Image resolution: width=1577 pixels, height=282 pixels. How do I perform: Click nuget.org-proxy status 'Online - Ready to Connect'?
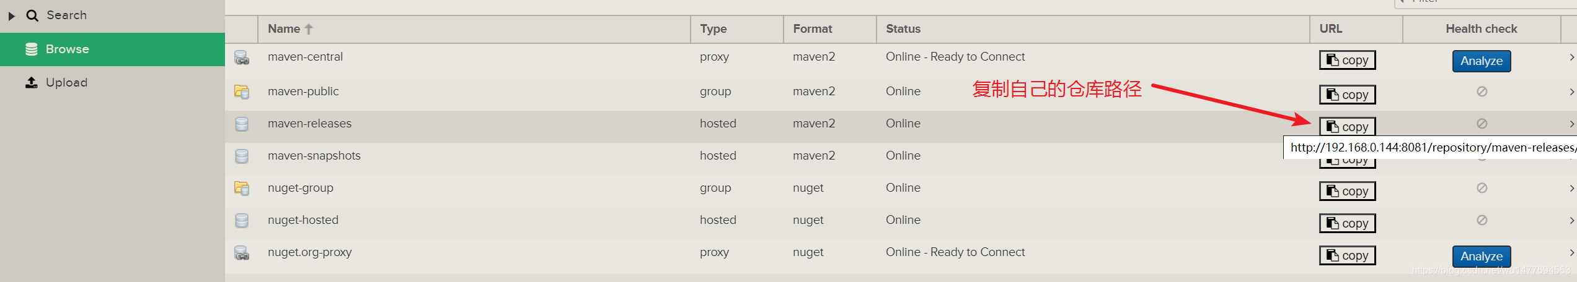tap(955, 252)
